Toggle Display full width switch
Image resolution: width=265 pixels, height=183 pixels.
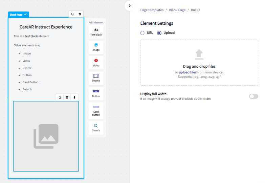[253, 96]
